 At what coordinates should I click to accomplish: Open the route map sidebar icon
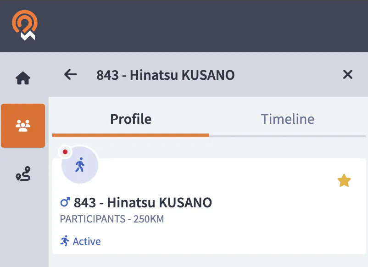point(23,174)
